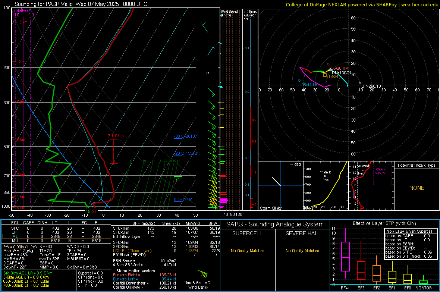Viewport: 440px width, 292px height.
Task: Click the Wind Speed (knots) panel header
Action: (x=229, y=13)
